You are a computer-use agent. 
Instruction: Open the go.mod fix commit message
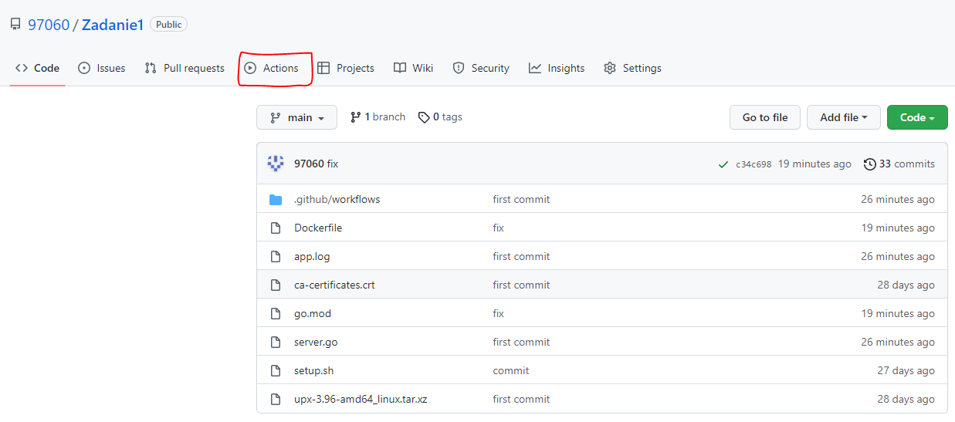(x=499, y=314)
